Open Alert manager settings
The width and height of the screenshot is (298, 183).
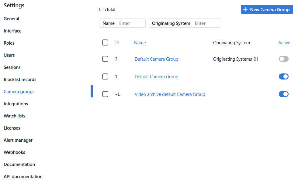(18, 140)
